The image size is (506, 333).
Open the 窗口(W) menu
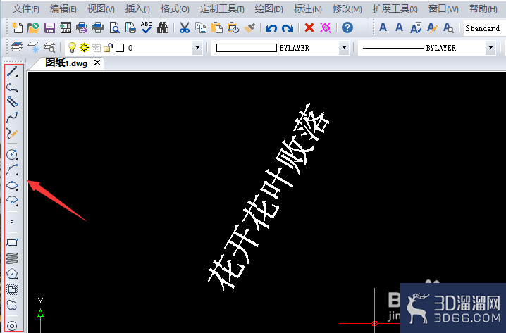point(443,8)
